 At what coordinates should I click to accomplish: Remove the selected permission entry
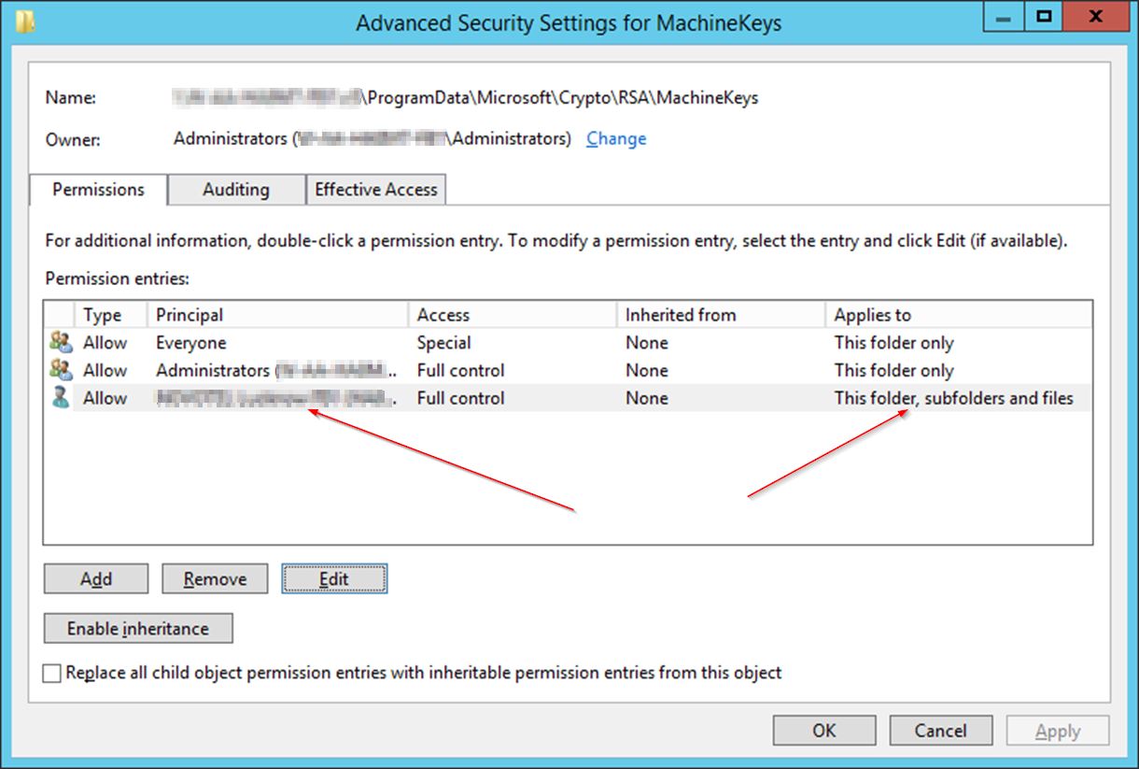click(215, 578)
